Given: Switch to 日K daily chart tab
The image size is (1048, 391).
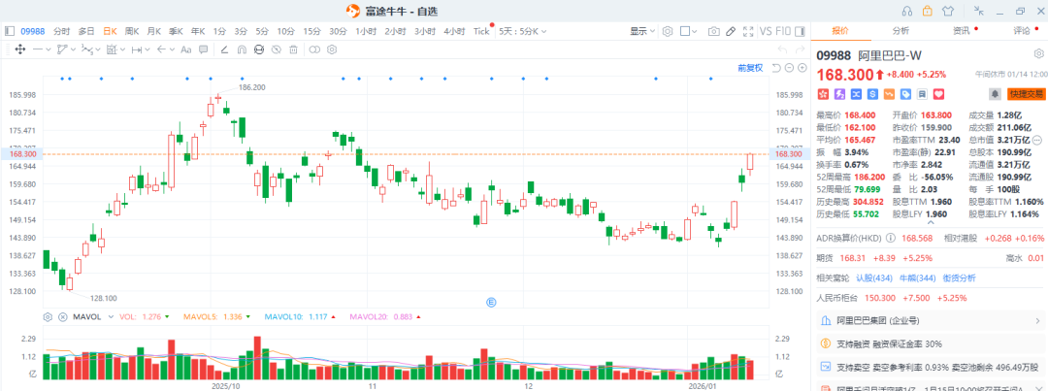Looking at the screenshot, I should 110,31.
